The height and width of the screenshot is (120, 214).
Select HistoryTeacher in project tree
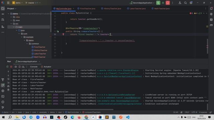[x=40, y=50]
